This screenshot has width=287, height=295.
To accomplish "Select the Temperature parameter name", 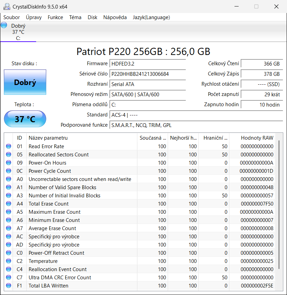I will pos(43,261).
